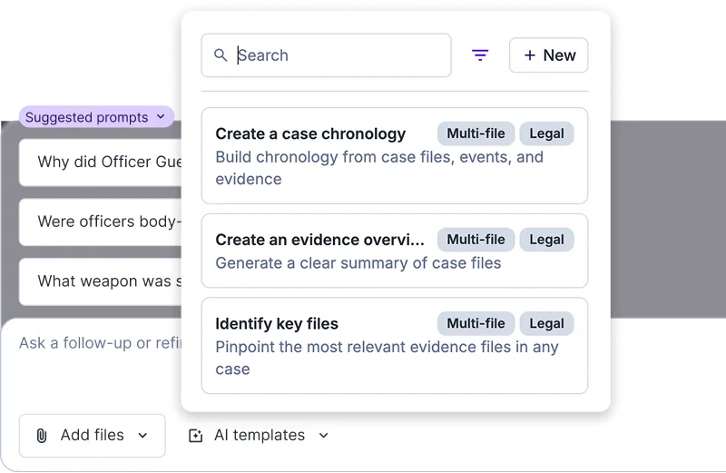This screenshot has height=473, width=726.
Task: Click 'Build chronology from case files' description
Action: pyautogui.click(x=379, y=168)
